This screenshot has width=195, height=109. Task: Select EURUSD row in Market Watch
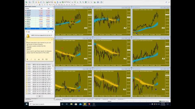(39, 12)
